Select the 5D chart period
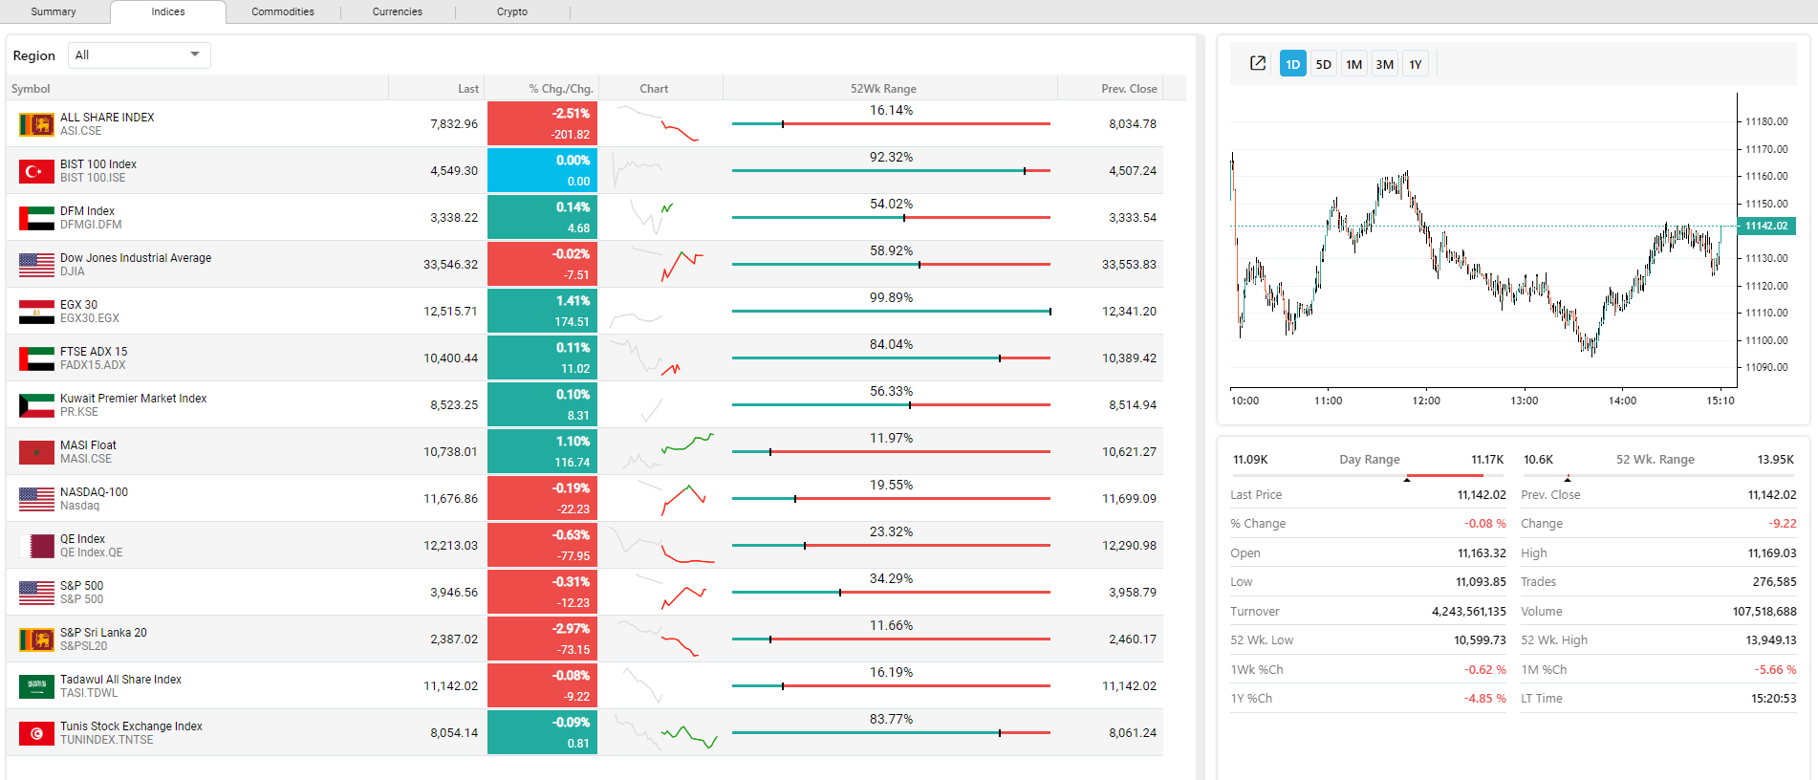Image resolution: width=1818 pixels, height=780 pixels. pos(1323,64)
